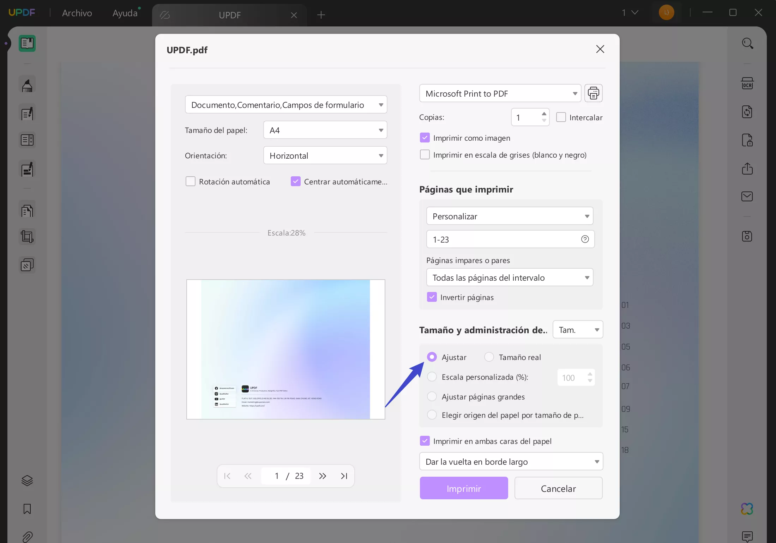Image resolution: width=776 pixels, height=543 pixels.
Task: Open the user account avatar
Action: click(666, 13)
